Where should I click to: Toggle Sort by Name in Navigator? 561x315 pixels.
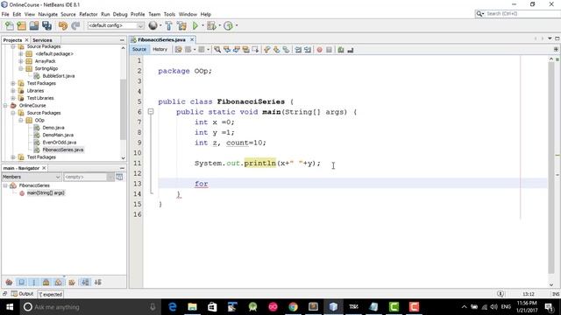coord(86,282)
